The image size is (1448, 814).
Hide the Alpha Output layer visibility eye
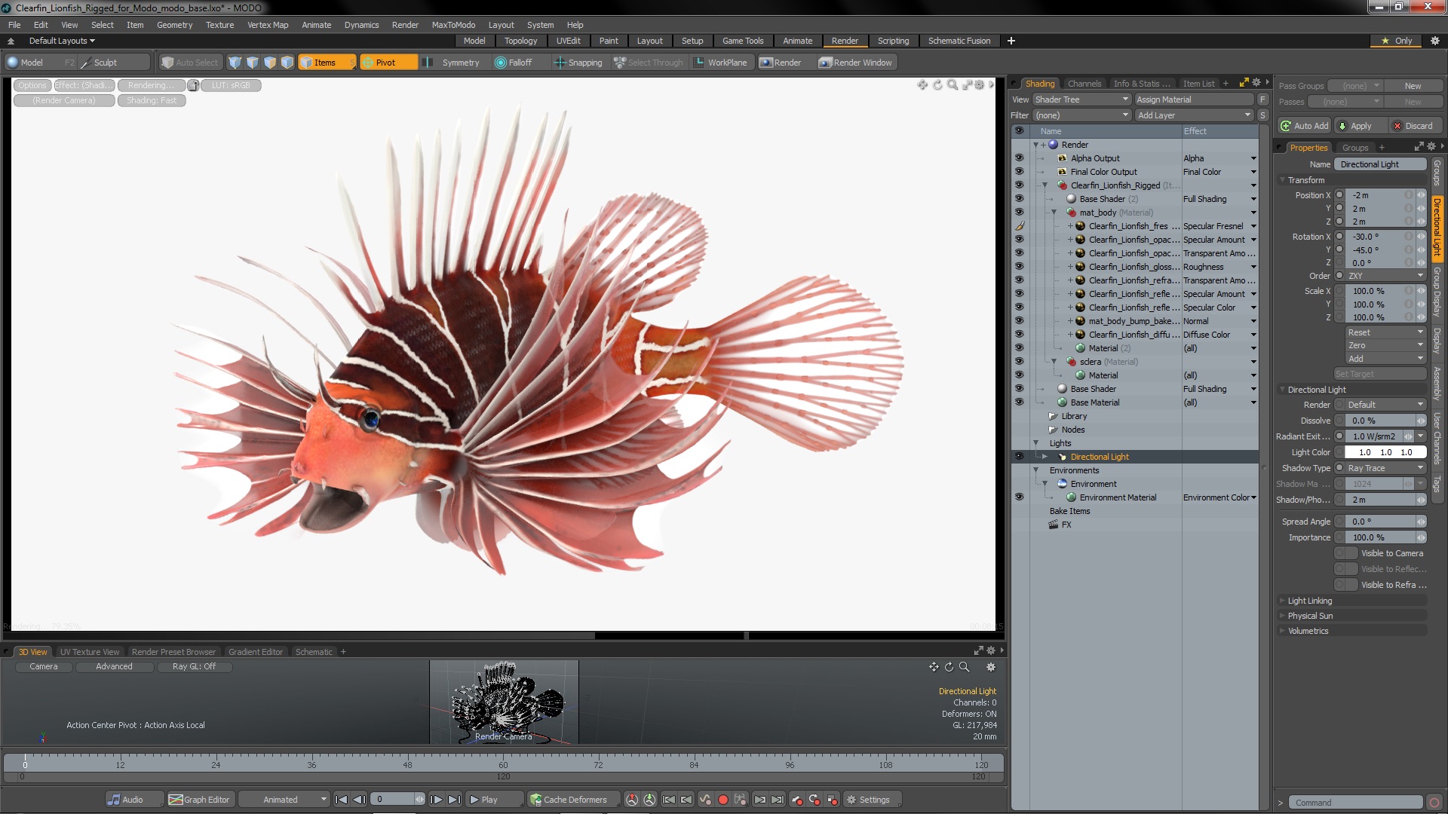(1019, 158)
